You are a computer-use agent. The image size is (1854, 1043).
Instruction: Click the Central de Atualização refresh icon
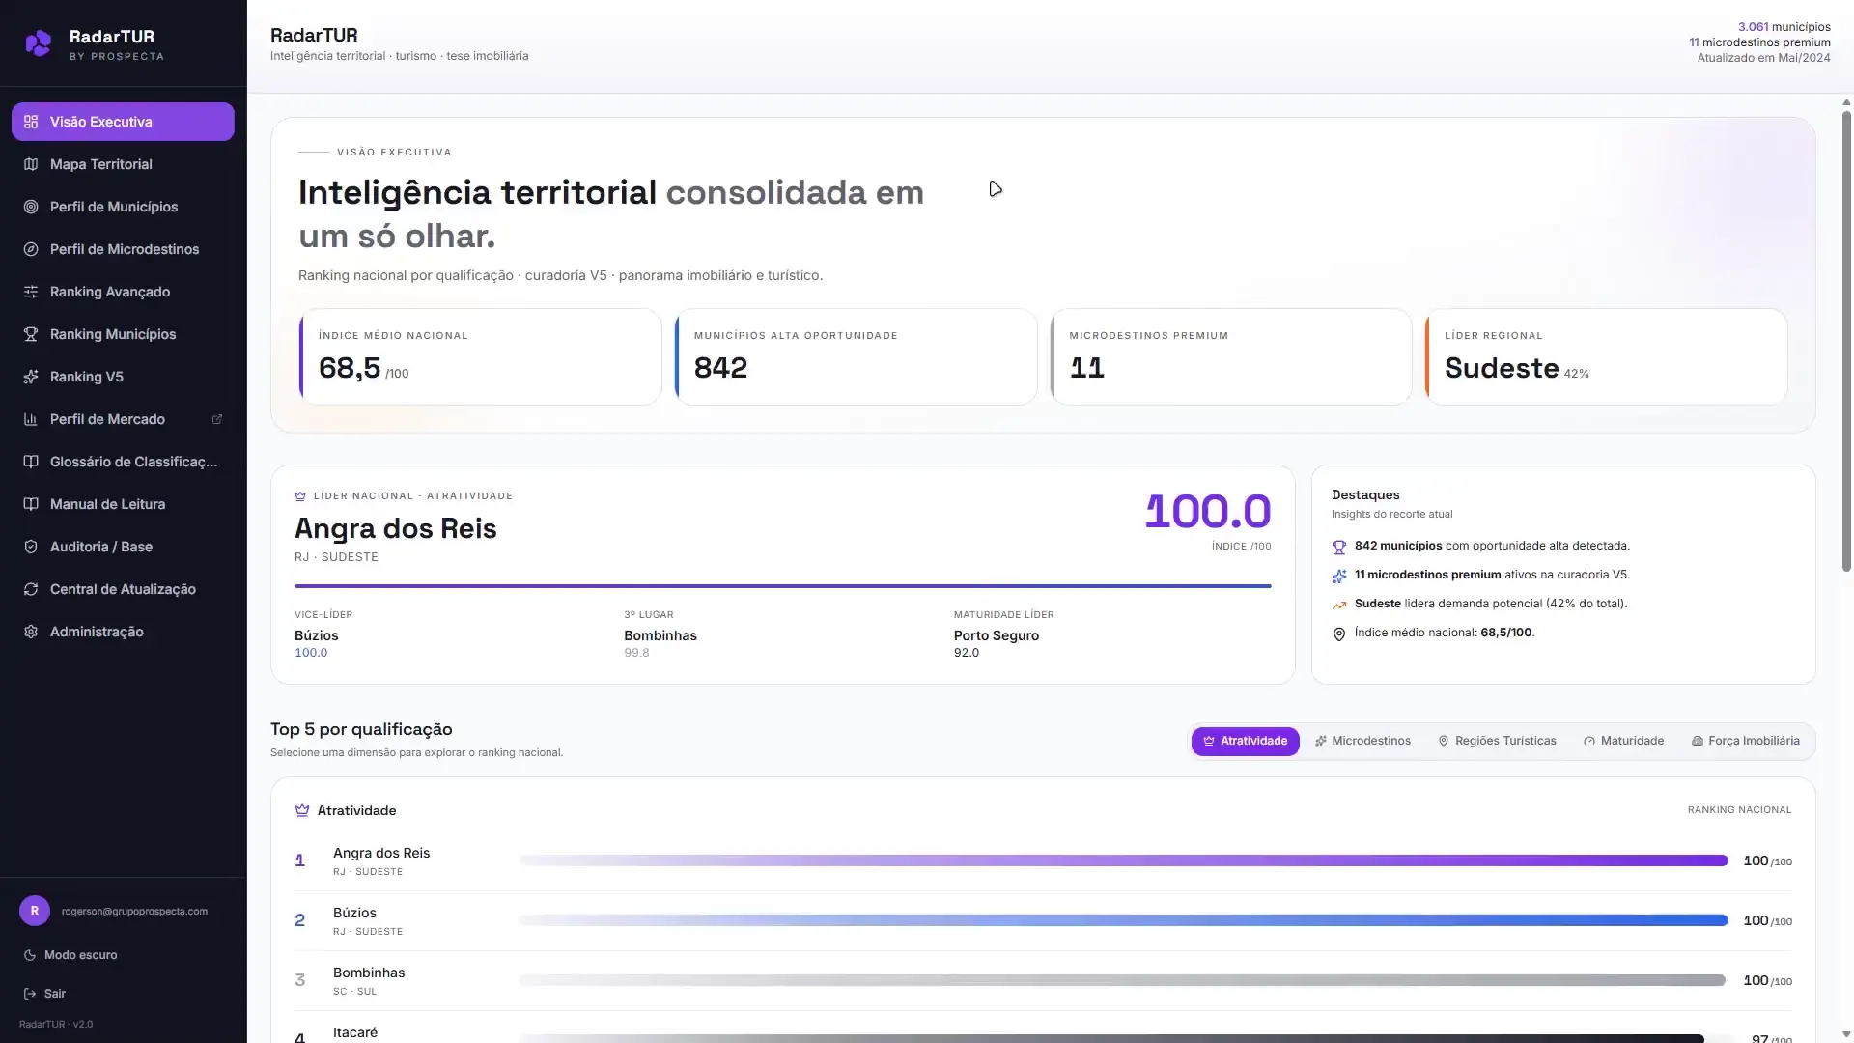[x=31, y=589]
